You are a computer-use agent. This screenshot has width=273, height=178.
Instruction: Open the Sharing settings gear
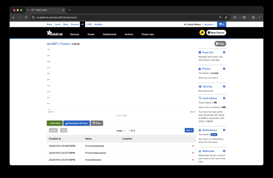pyautogui.click(x=224, y=86)
